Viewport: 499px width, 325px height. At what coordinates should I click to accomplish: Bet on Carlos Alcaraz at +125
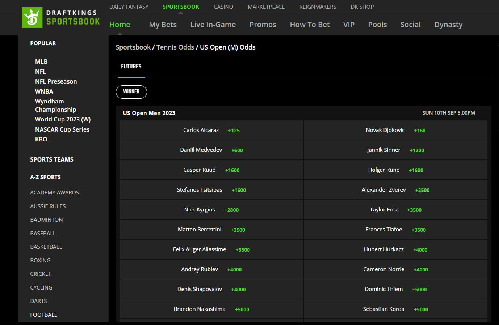click(x=211, y=130)
